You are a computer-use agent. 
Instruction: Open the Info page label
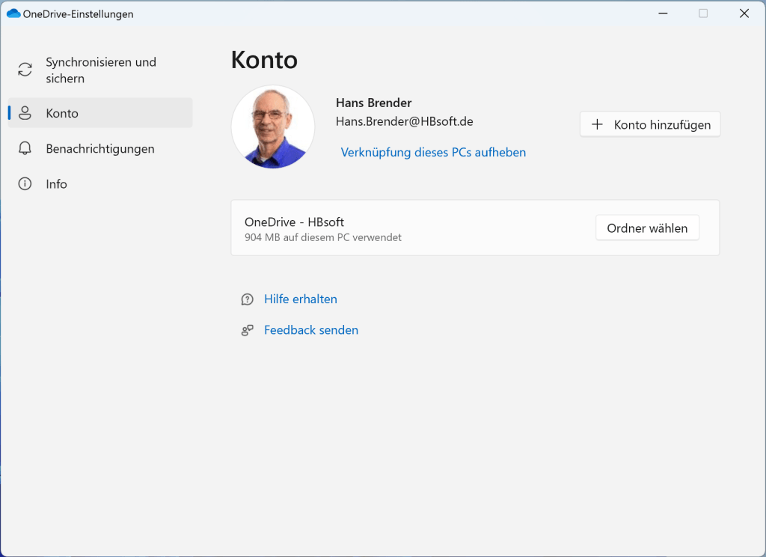coord(56,184)
